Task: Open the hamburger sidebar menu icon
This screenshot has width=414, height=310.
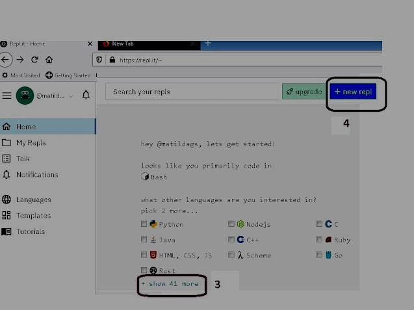Action: (x=7, y=96)
